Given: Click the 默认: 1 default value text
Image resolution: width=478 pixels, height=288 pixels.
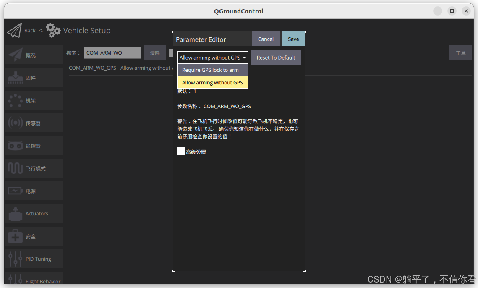Looking at the screenshot, I should (x=187, y=91).
